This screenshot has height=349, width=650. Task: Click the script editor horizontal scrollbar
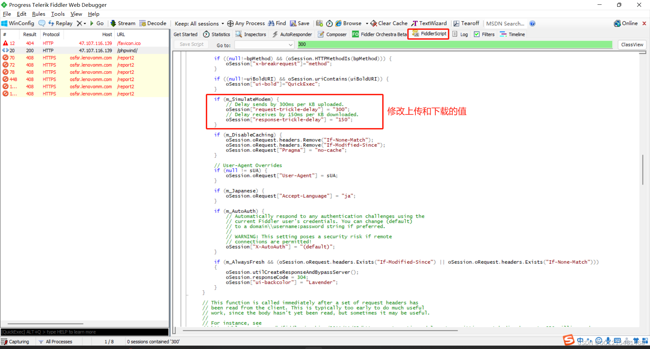tap(320, 330)
